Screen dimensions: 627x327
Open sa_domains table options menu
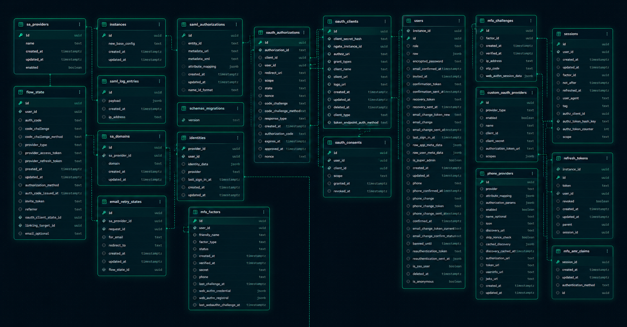click(159, 136)
